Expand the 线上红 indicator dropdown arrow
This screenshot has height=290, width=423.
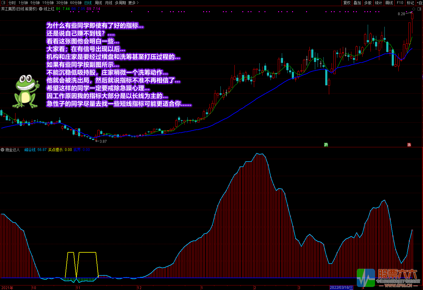(x=41, y=9)
